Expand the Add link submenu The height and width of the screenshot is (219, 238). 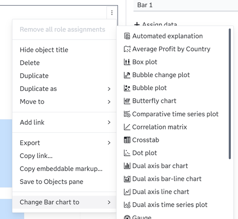tap(64, 122)
